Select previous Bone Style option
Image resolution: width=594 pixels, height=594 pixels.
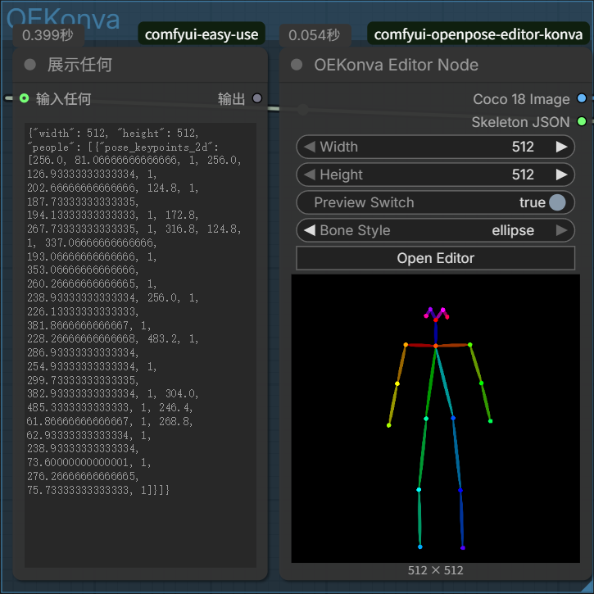[x=310, y=230]
